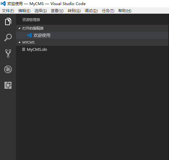Open the 查看(V) menu

pyautogui.click(x=57, y=11)
